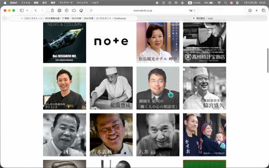Open the 表示 menu
The height and width of the screenshot is (168, 269).
tap(44, 3)
